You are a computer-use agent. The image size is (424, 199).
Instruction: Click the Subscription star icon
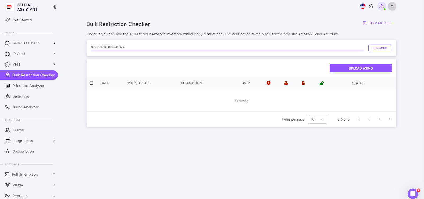point(8,151)
